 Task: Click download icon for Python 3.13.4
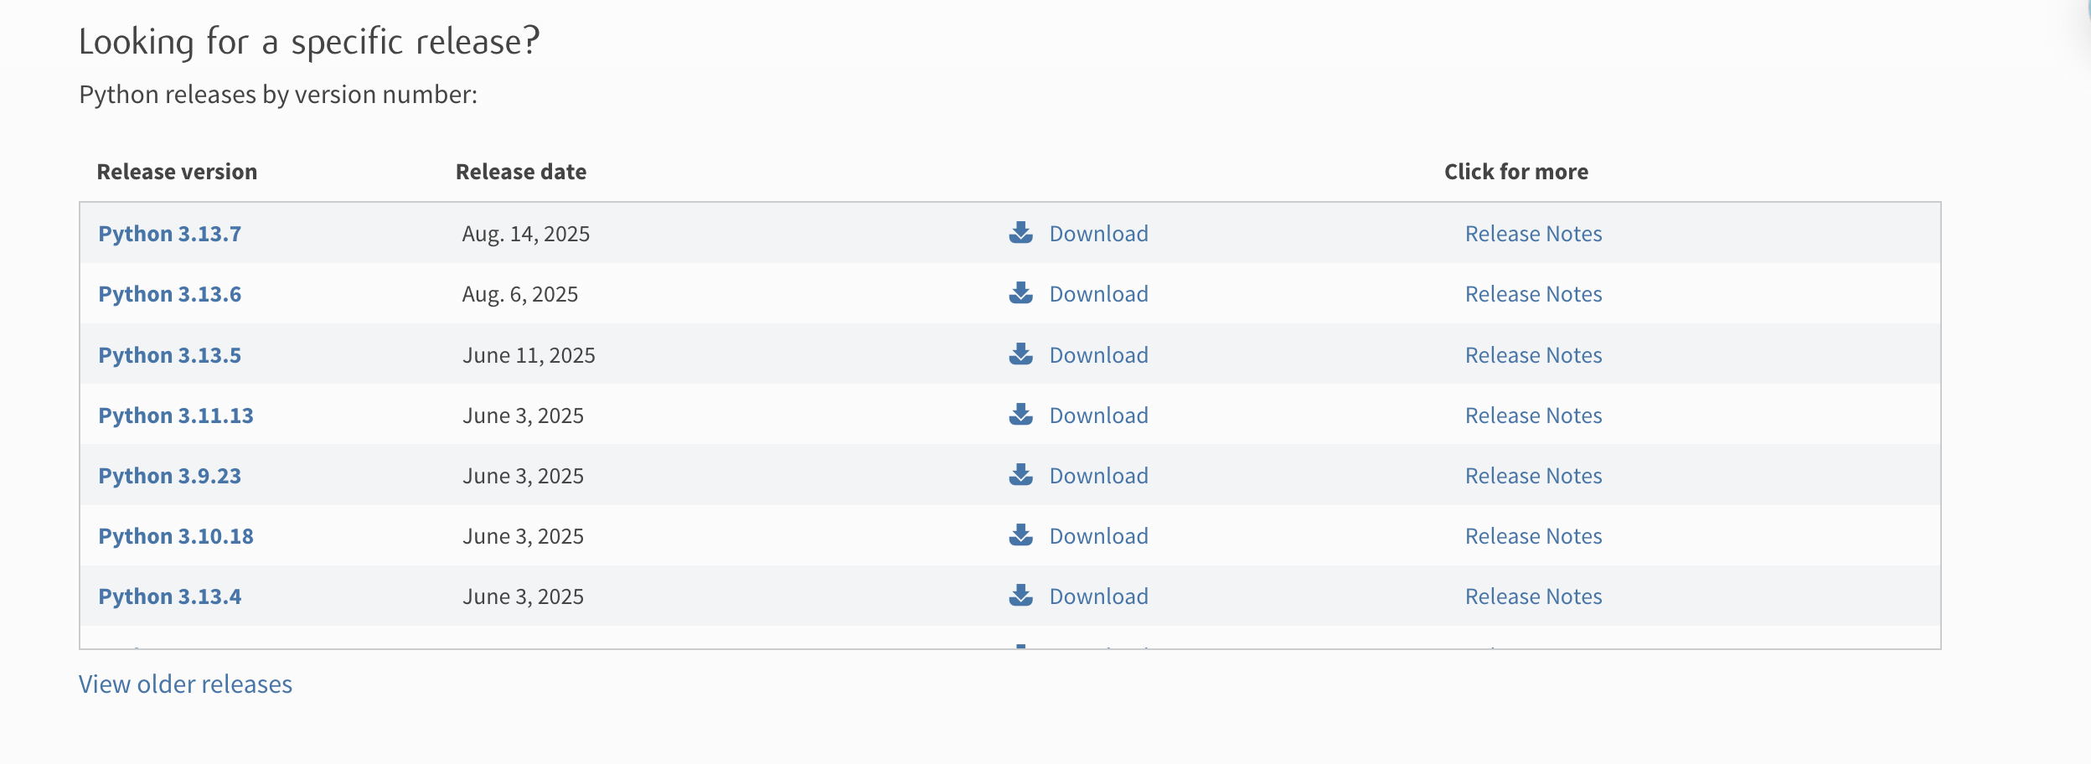1020,596
